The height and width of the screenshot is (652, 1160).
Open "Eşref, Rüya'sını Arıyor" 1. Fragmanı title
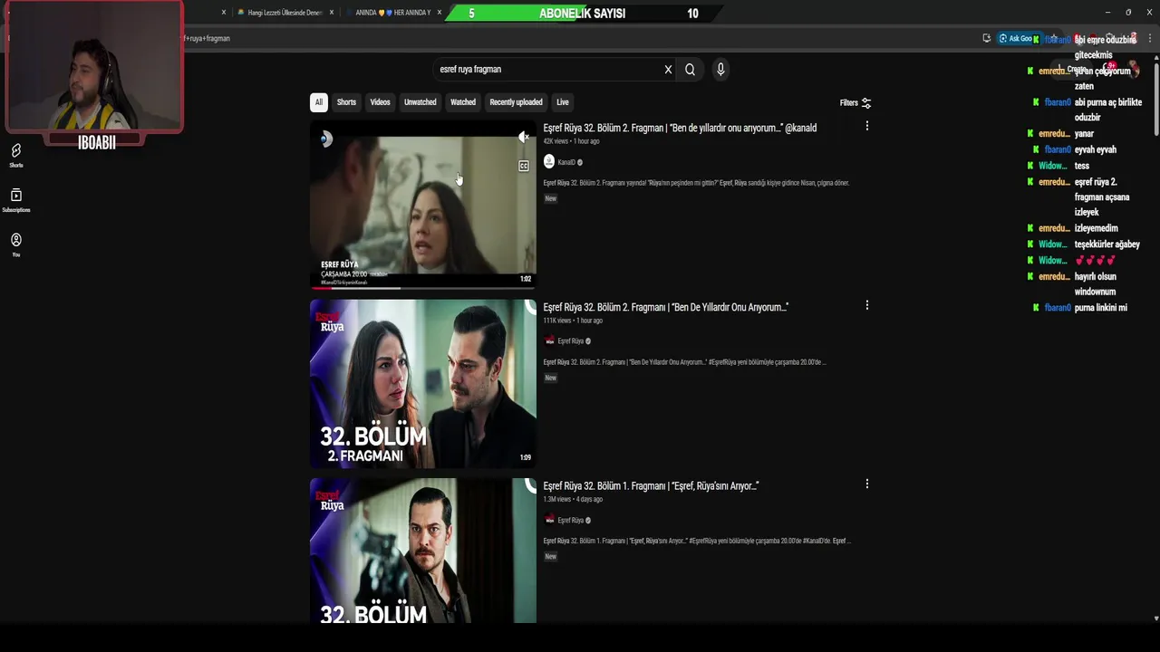click(x=651, y=486)
